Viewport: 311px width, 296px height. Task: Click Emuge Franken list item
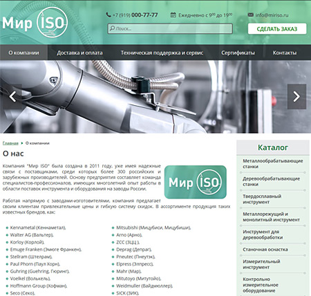[x=46, y=250]
